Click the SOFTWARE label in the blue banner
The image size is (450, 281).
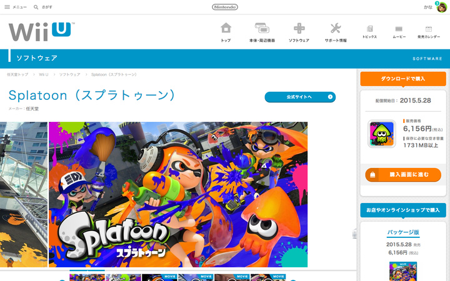click(x=427, y=59)
